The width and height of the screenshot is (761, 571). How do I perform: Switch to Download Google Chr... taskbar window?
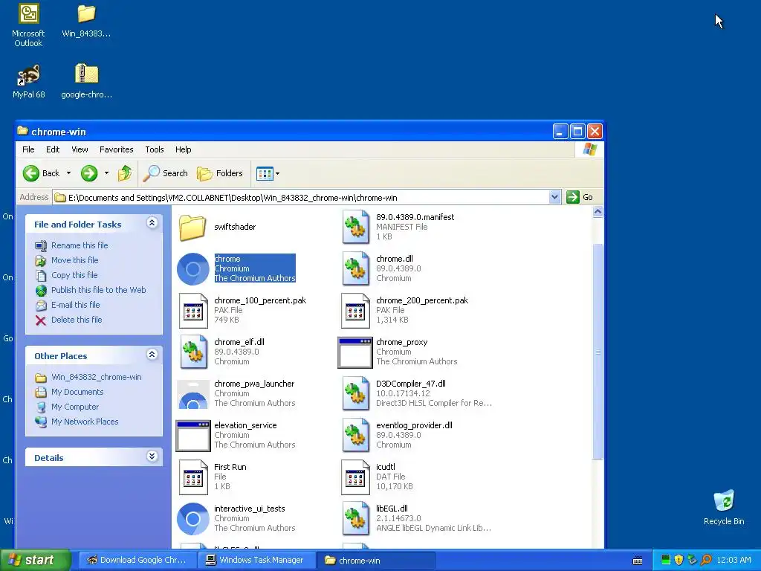click(x=137, y=561)
